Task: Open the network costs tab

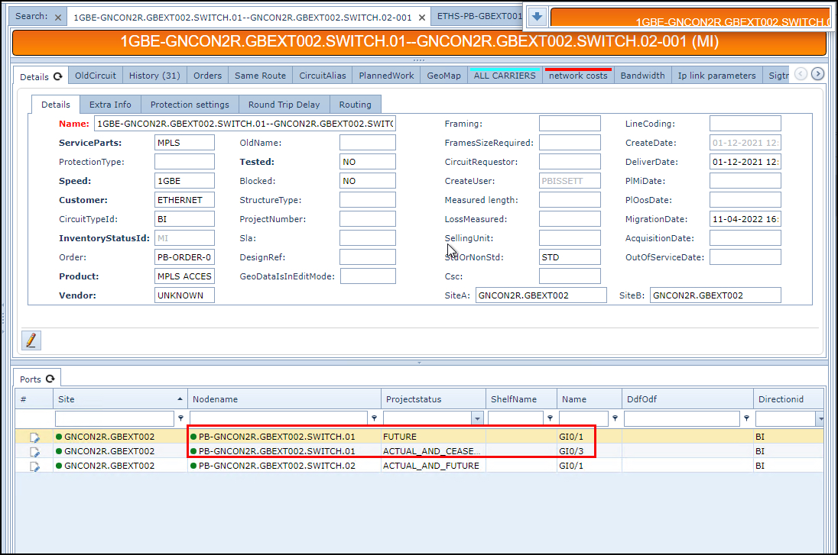Action: click(x=578, y=76)
